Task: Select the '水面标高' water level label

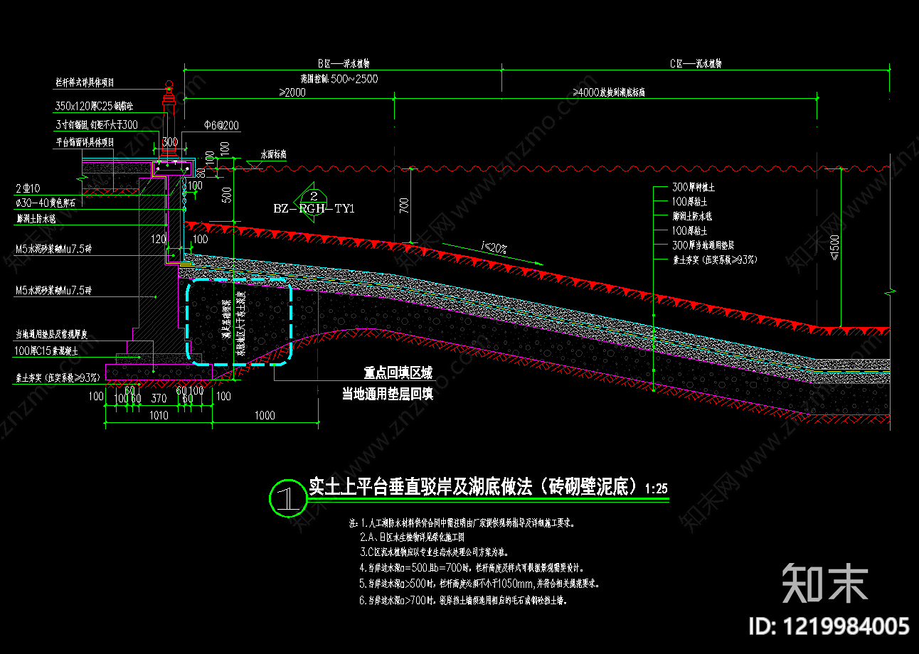Action: coord(272,154)
